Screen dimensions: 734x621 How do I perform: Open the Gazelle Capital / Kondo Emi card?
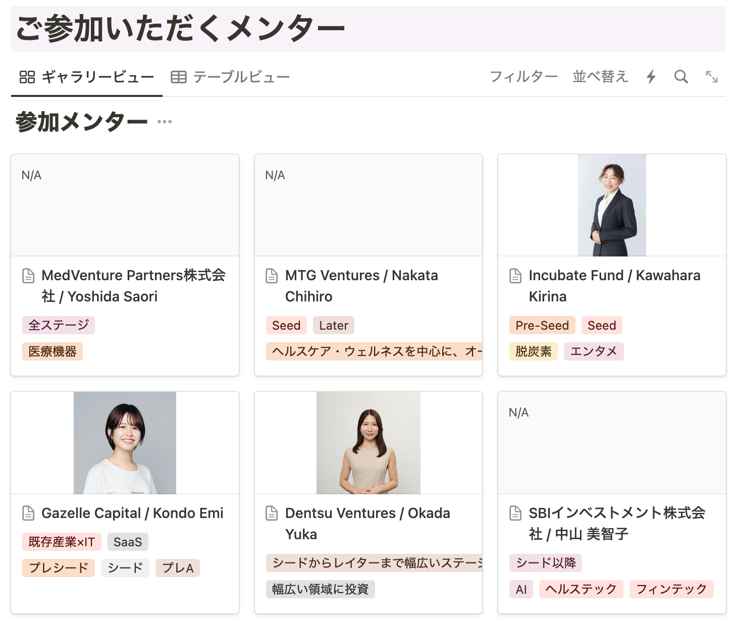(125, 503)
